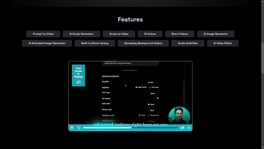Select the AI Voices feature tab
The image size is (264, 149).
150,34
